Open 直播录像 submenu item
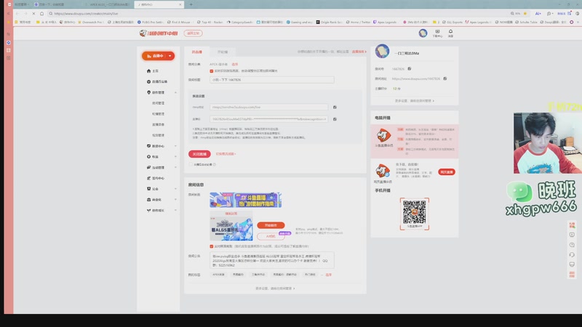The height and width of the screenshot is (327, 582). (x=158, y=124)
